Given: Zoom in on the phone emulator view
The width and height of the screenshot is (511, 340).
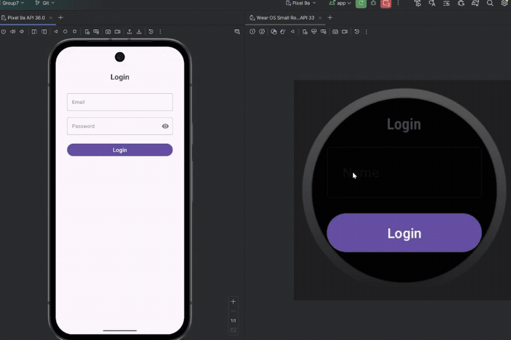Looking at the screenshot, I should (233, 301).
